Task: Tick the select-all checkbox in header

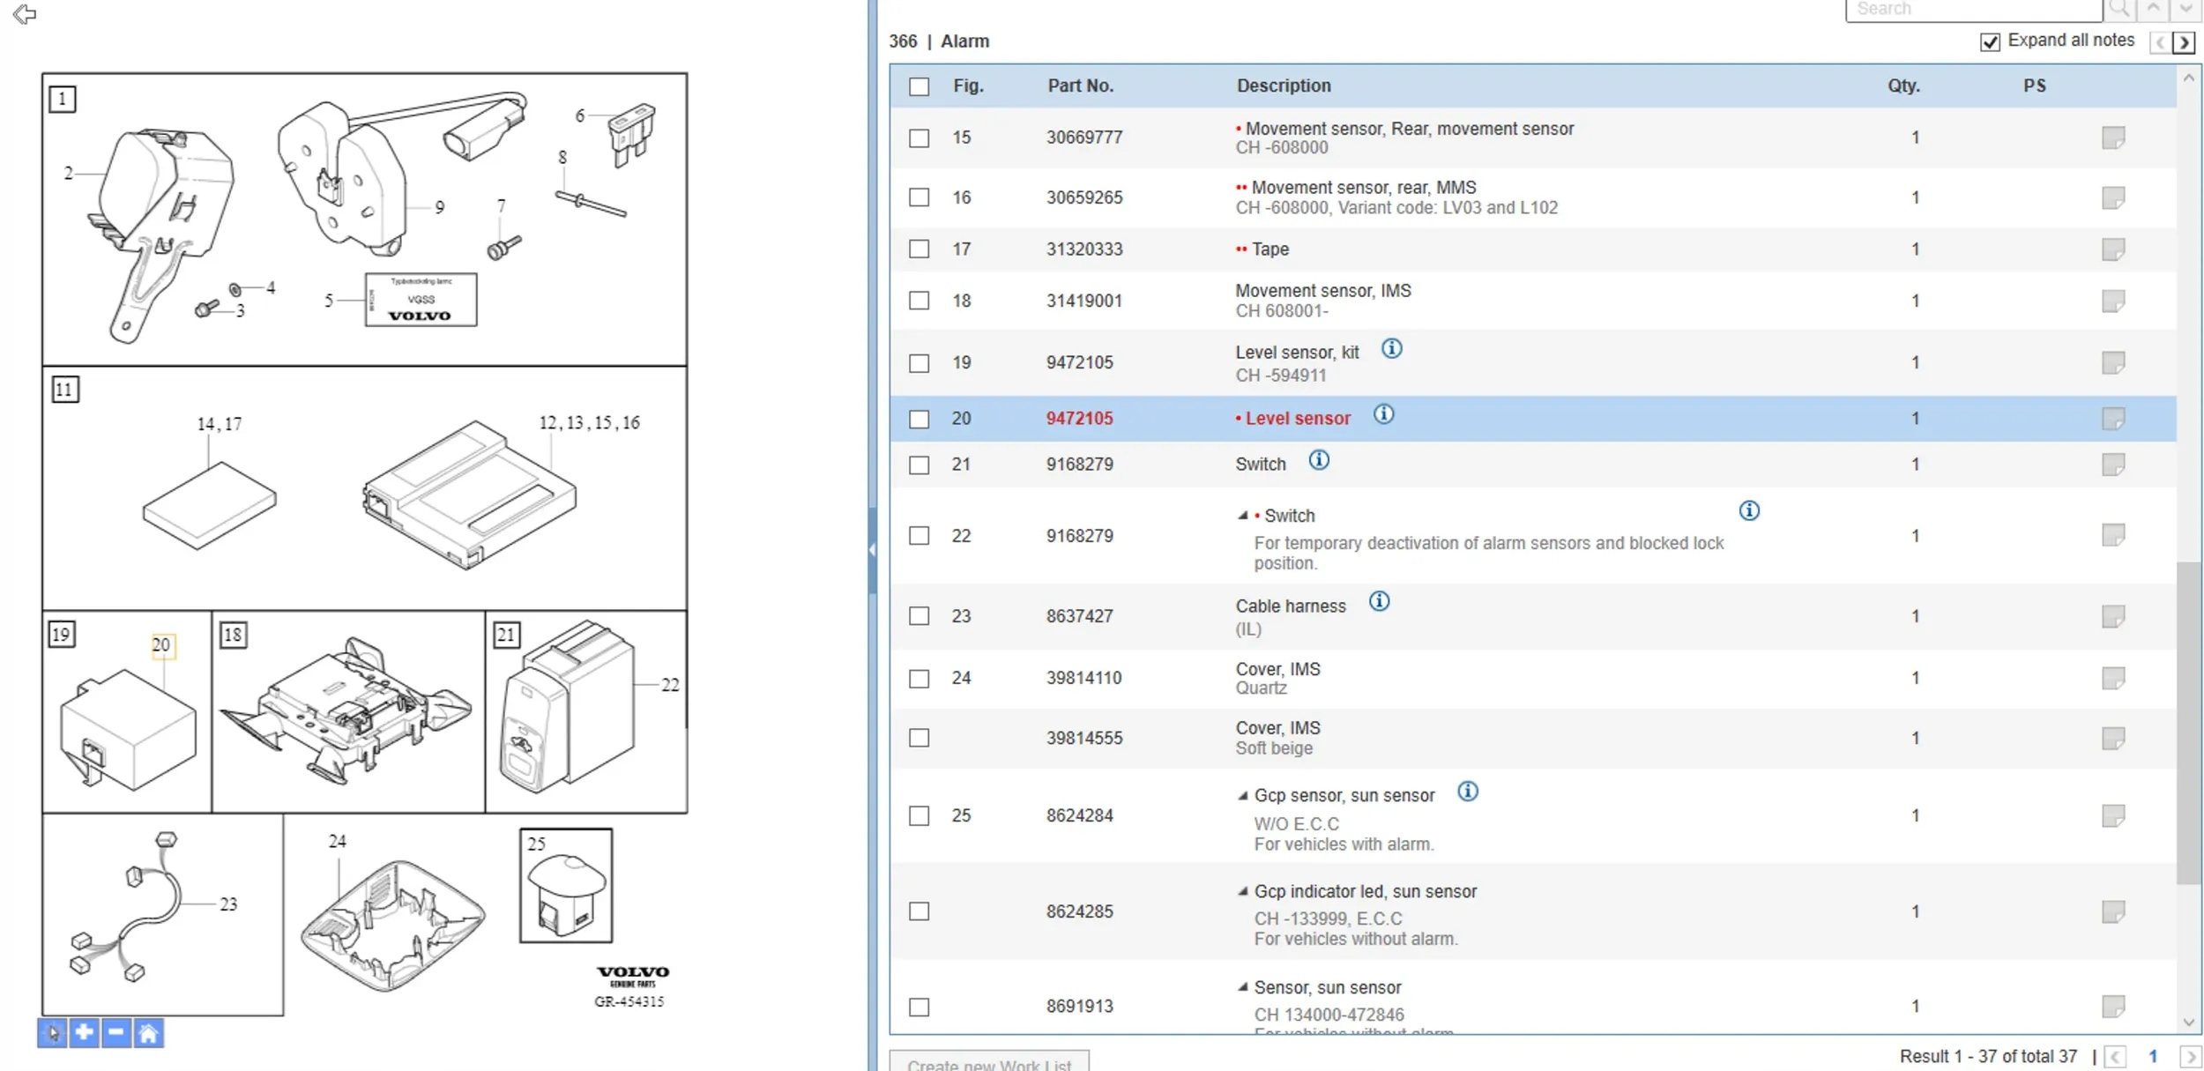Action: click(919, 86)
